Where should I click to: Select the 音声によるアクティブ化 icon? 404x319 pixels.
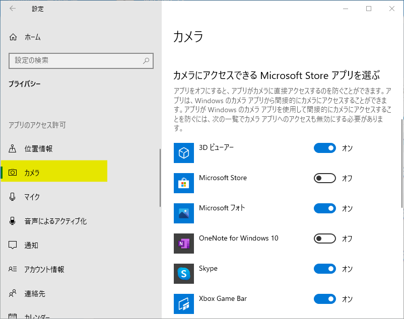[12, 221]
